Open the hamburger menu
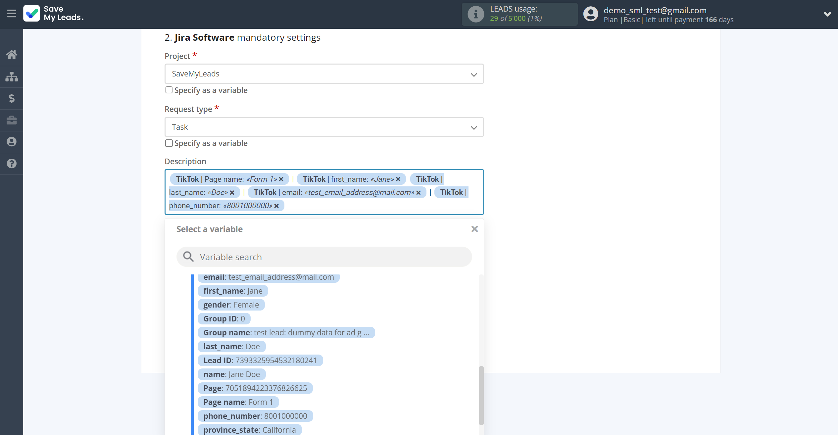The height and width of the screenshot is (435, 838). (12, 14)
